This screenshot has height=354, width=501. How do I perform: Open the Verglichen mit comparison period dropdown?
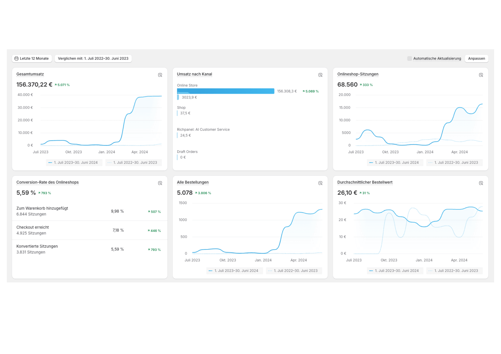pyautogui.click(x=93, y=59)
